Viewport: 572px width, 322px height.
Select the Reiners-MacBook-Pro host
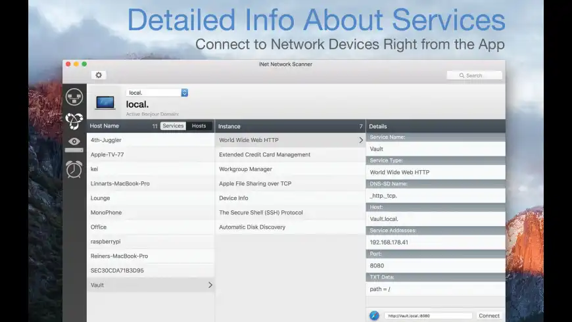(151, 256)
